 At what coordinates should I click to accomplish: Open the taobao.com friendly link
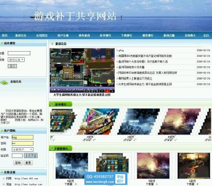(x=28, y=184)
